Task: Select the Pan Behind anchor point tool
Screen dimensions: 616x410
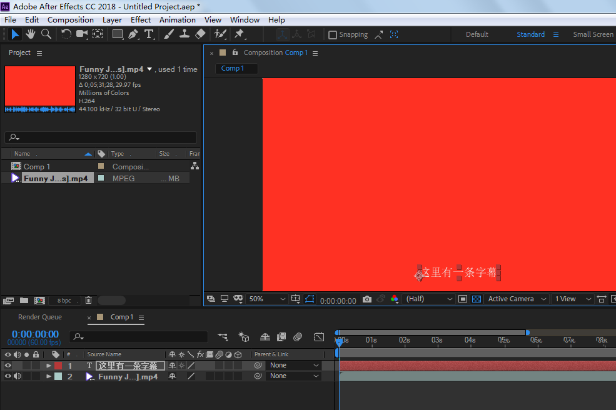Action: point(98,34)
